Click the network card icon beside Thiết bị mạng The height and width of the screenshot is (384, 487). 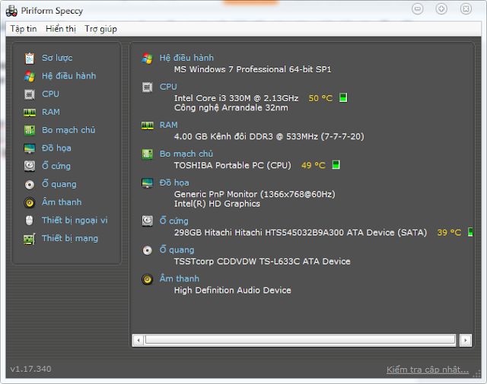click(30, 239)
